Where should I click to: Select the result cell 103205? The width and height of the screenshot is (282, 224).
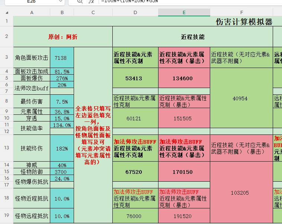tap(241, 192)
